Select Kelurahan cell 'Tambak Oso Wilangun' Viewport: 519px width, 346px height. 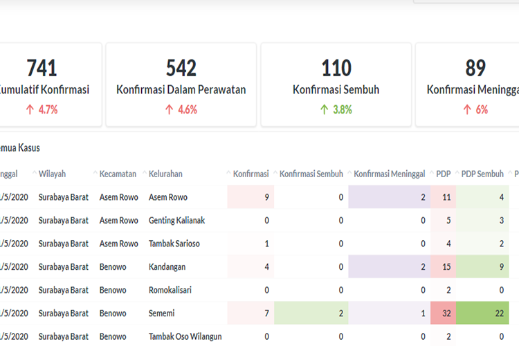point(185,336)
